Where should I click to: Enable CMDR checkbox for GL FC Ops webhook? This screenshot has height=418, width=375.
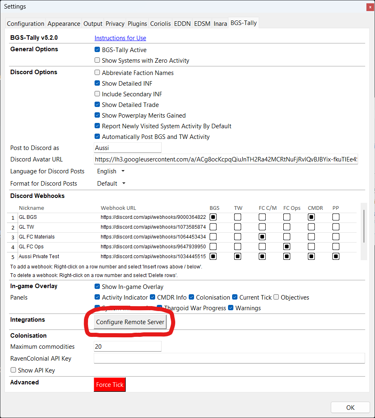312,247
